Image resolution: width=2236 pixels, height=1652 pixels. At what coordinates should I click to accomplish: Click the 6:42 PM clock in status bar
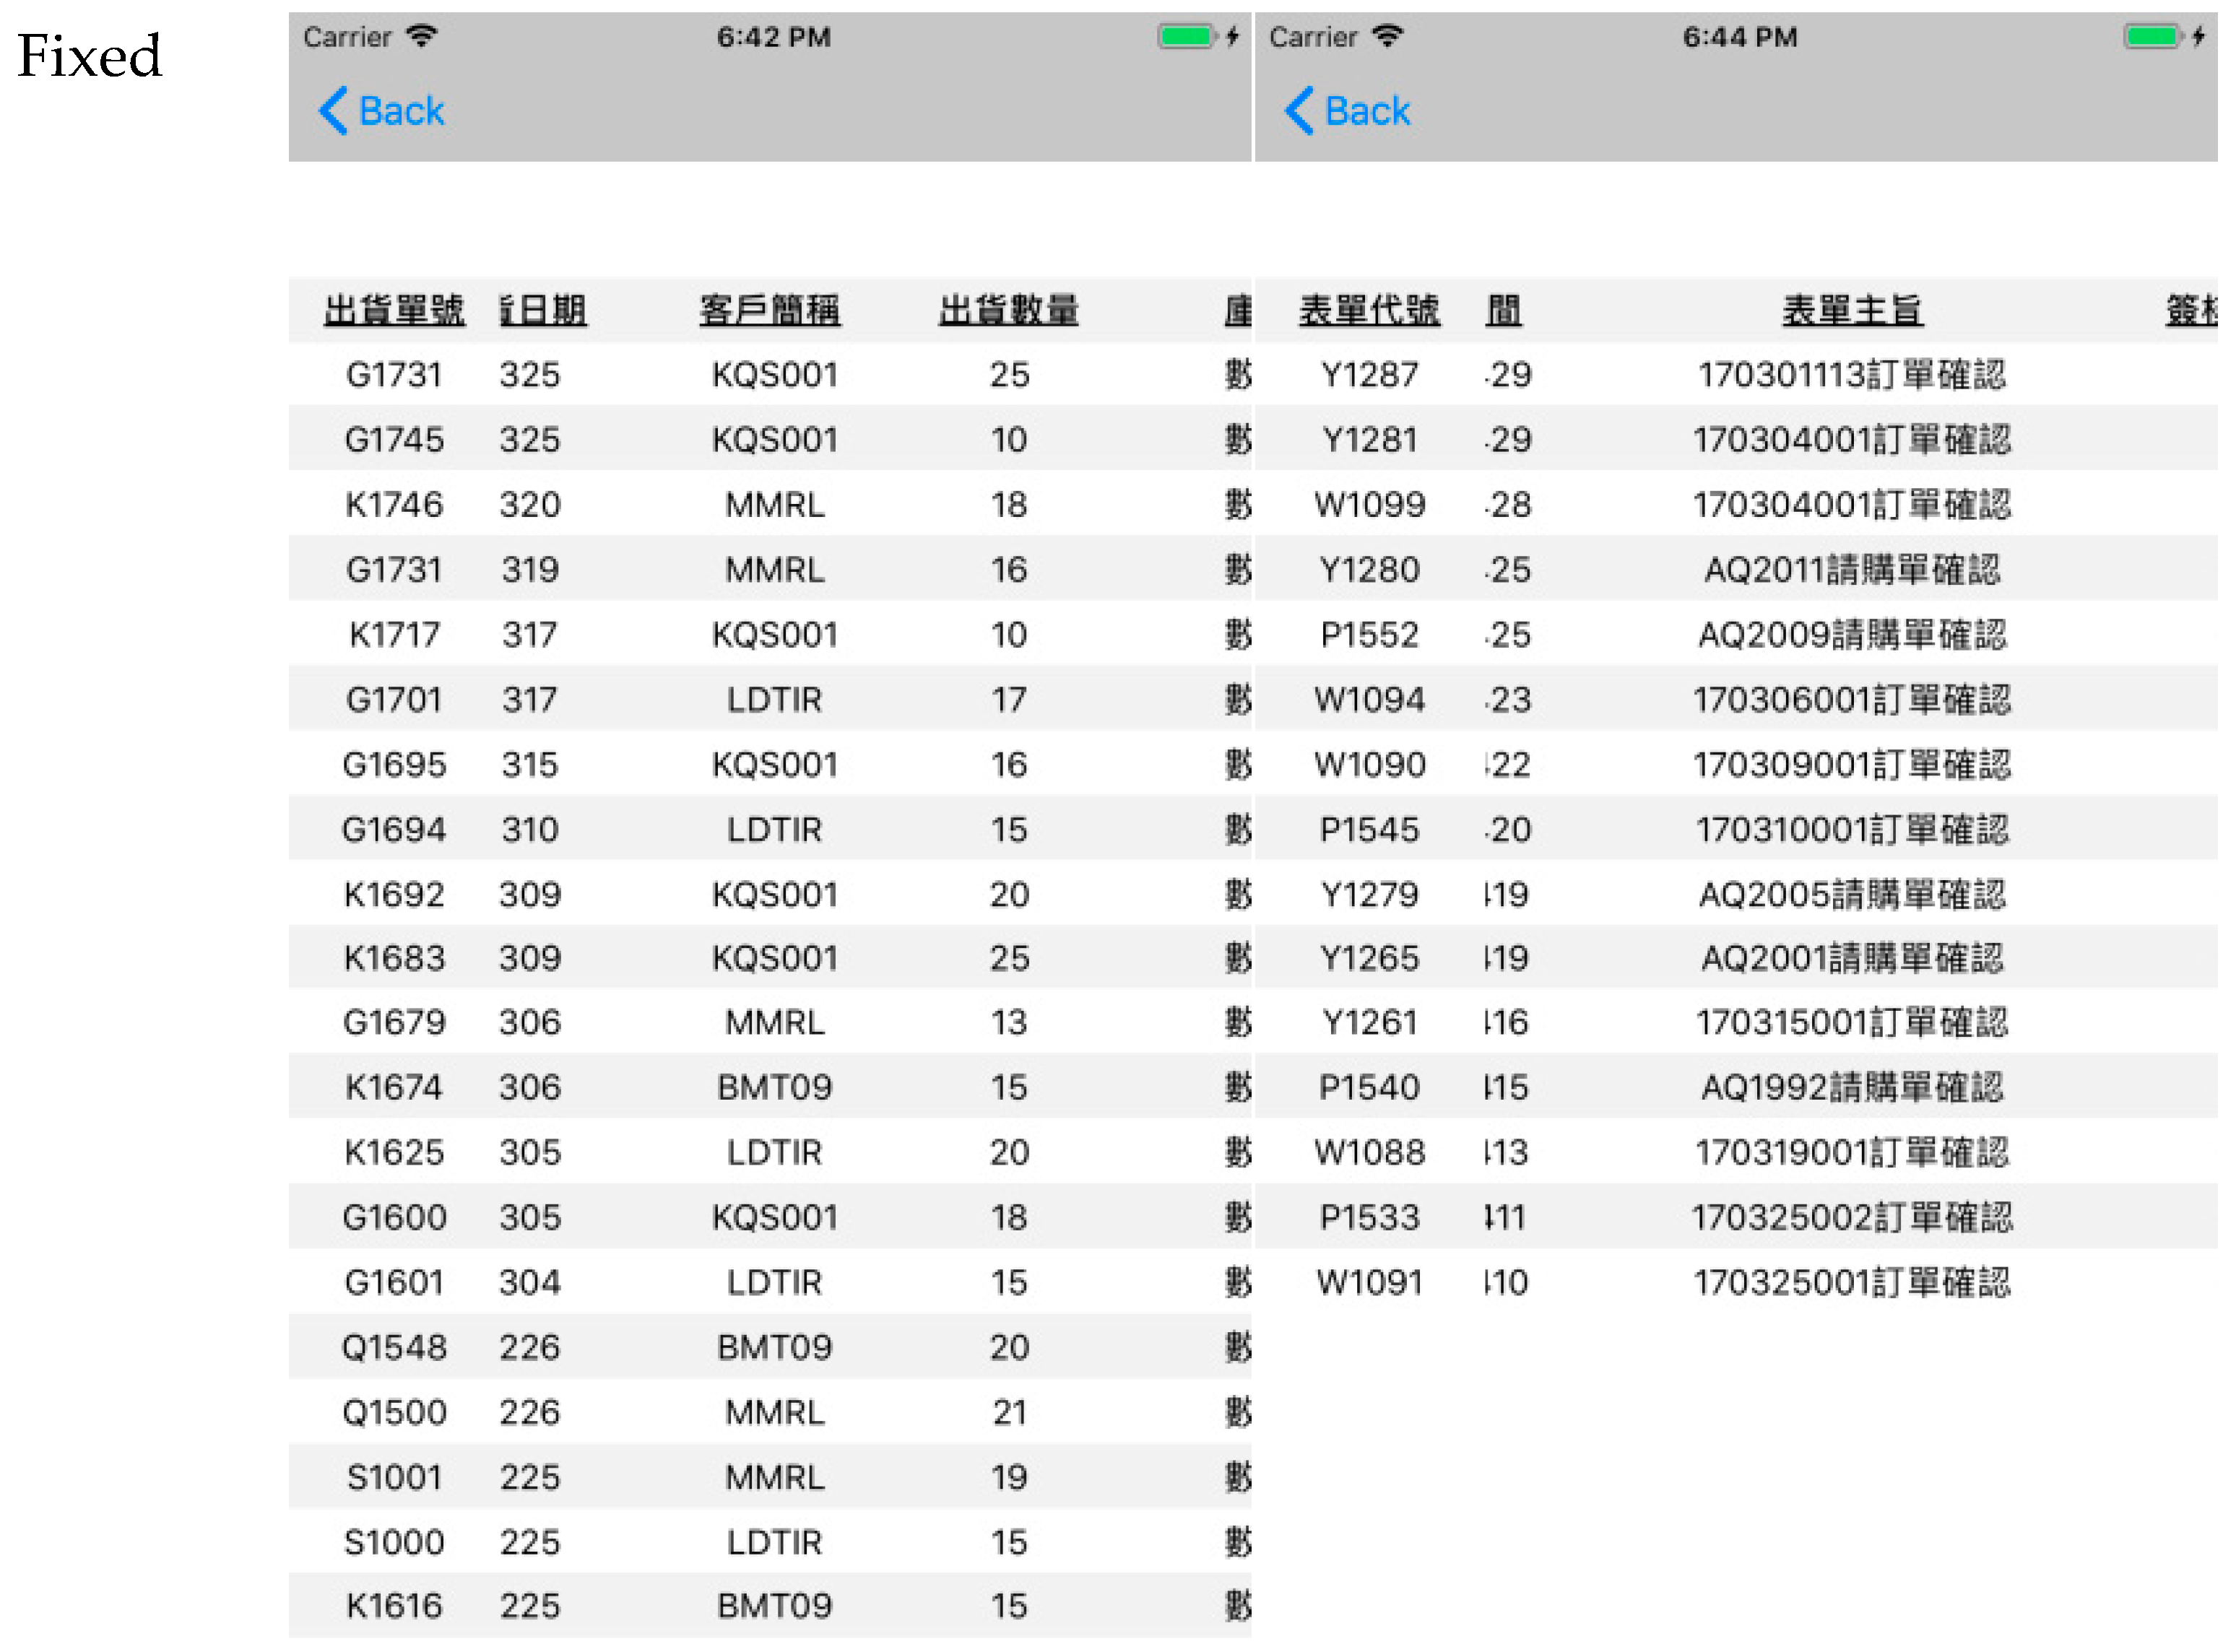tap(773, 37)
